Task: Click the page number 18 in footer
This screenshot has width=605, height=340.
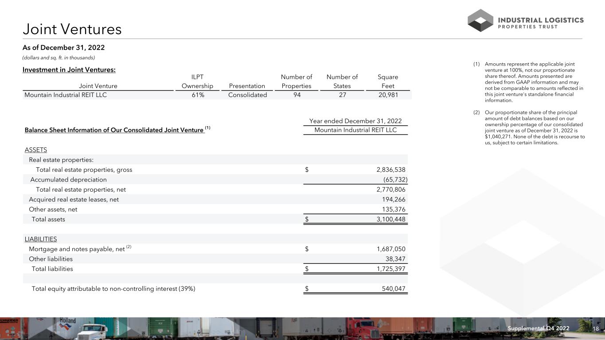Action: coord(596,328)
